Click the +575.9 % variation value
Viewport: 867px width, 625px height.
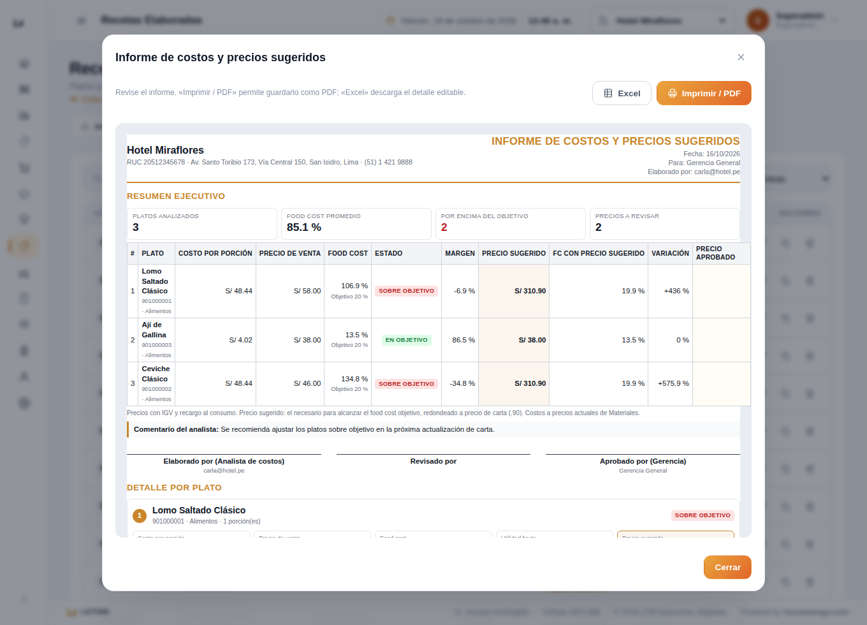tap(673, 384)
